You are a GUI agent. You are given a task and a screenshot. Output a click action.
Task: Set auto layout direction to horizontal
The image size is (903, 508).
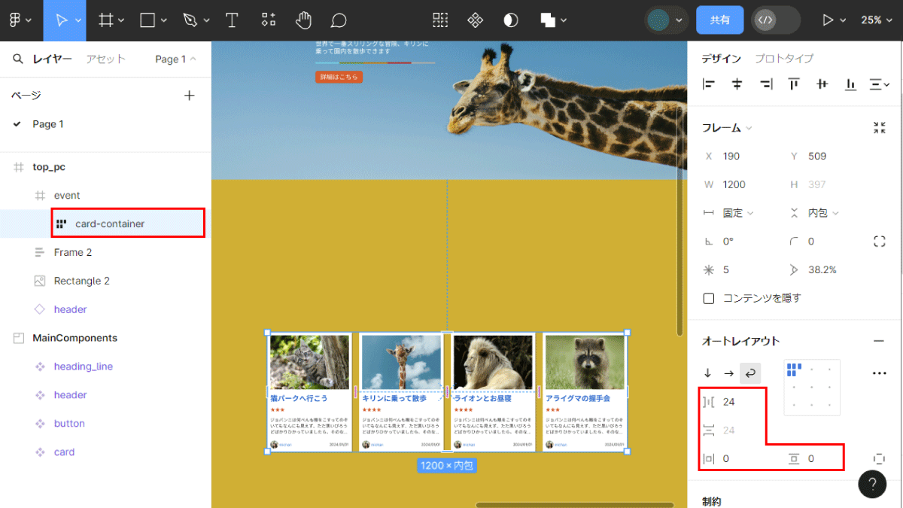coord(728,373)
